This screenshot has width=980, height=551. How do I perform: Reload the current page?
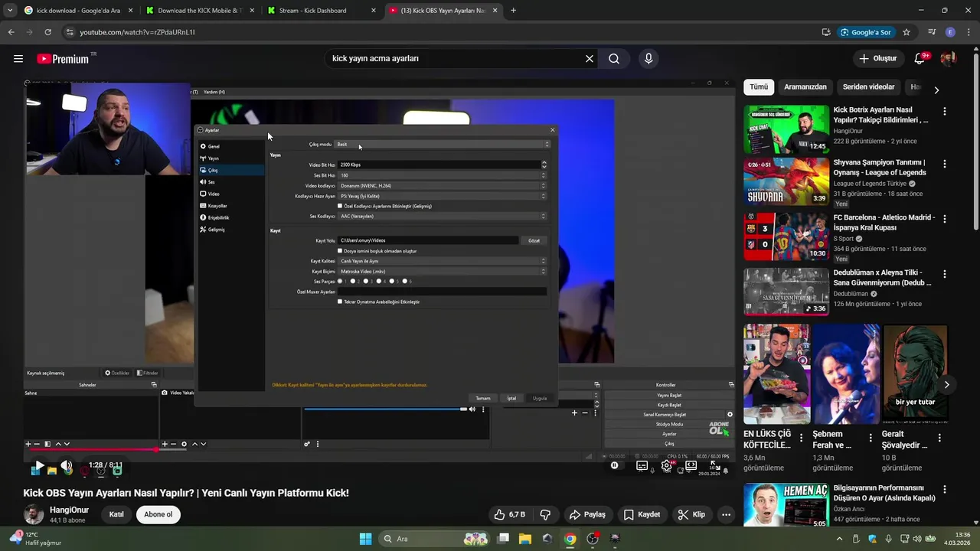tap(47, 32)
